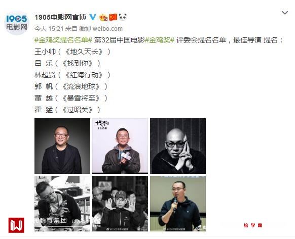Open black-and-white bald man with glasses photo

(178, 146)
